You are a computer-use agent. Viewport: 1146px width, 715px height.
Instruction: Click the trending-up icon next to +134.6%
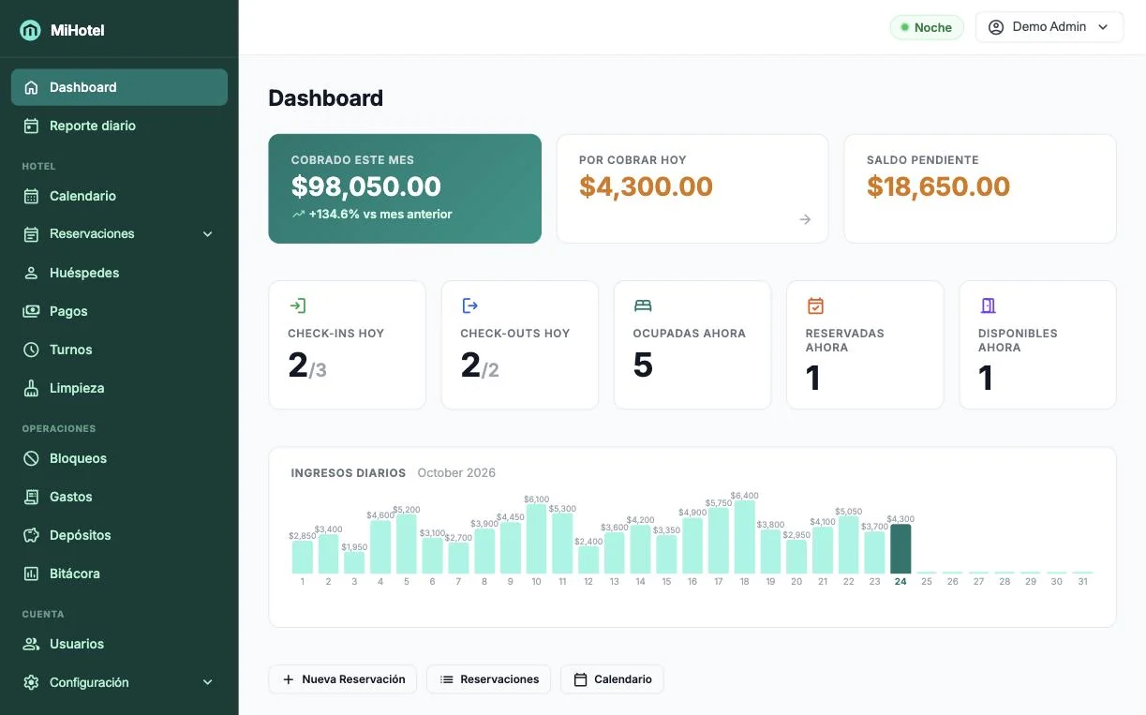pos(298,215)
